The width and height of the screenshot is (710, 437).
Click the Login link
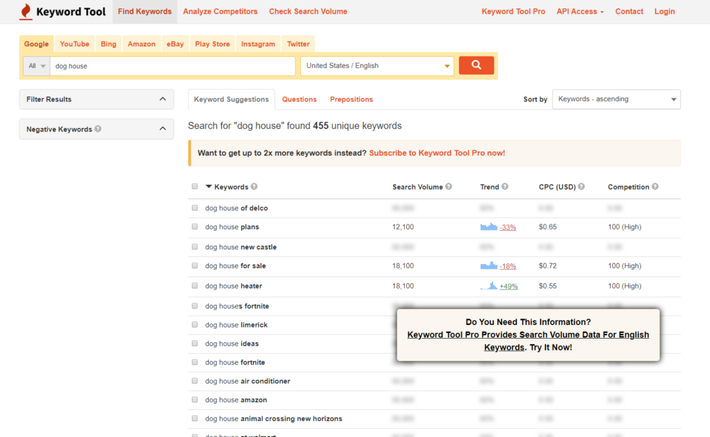point(664,11)
